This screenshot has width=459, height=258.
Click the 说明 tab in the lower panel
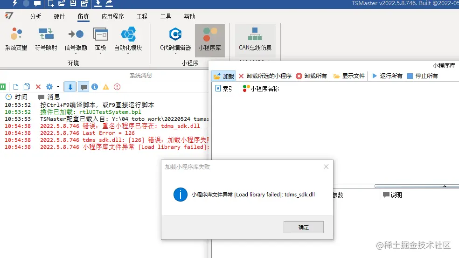(392, 195)
